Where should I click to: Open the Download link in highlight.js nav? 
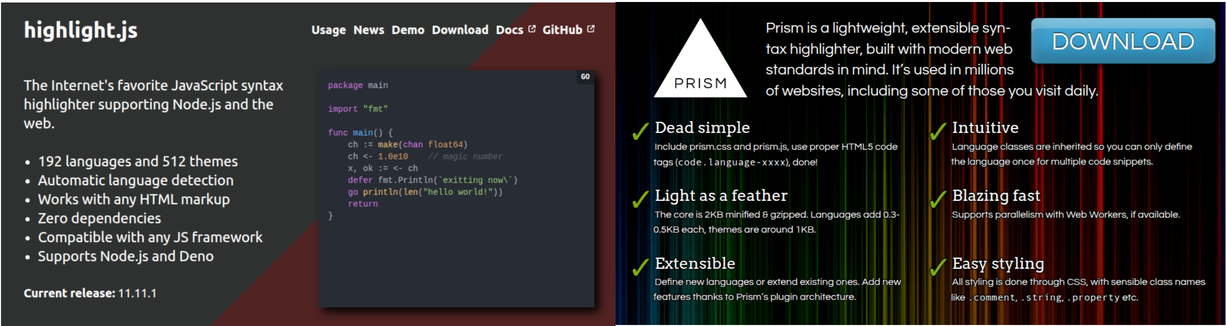click(460, 30)
